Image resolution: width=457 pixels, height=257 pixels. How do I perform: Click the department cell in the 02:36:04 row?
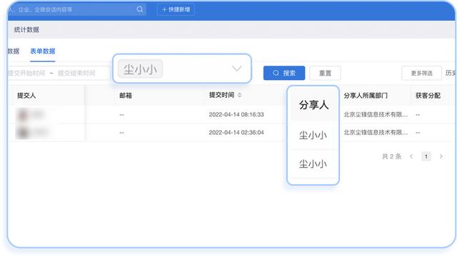tap(376, 133)
